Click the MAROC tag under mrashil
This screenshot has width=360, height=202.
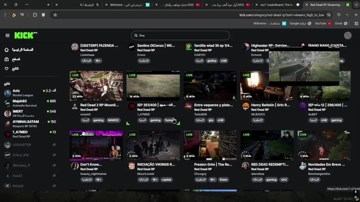coord(113,120)
